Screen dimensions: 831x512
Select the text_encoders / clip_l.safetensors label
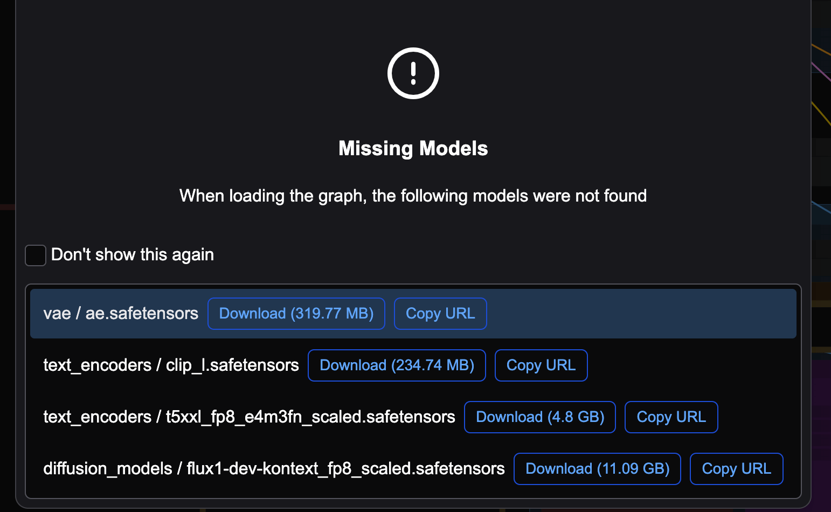171,365
